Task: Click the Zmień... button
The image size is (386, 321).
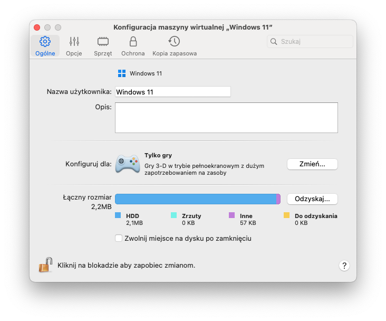Action: tap(312, 164)
